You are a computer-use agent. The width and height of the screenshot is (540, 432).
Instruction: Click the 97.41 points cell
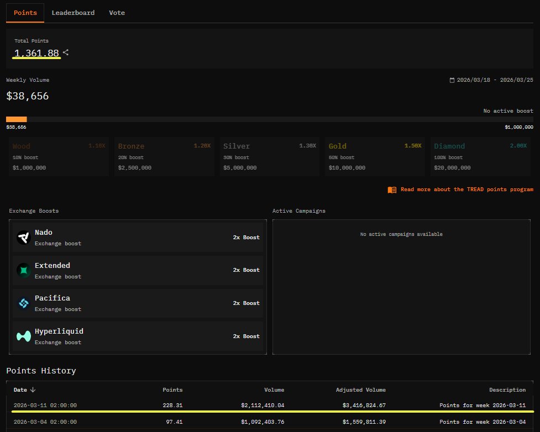click(x=174, y=422)
